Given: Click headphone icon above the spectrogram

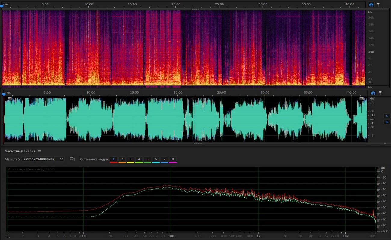Looking at the screenshot, I should point(371,5).
